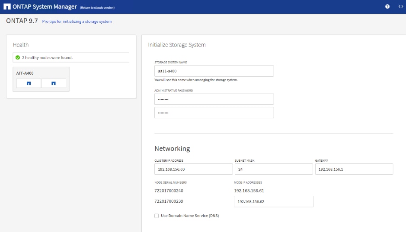This screenshot has width=406, height=232.
Task: Focus the password confirmation field
Action: point(214,113)
